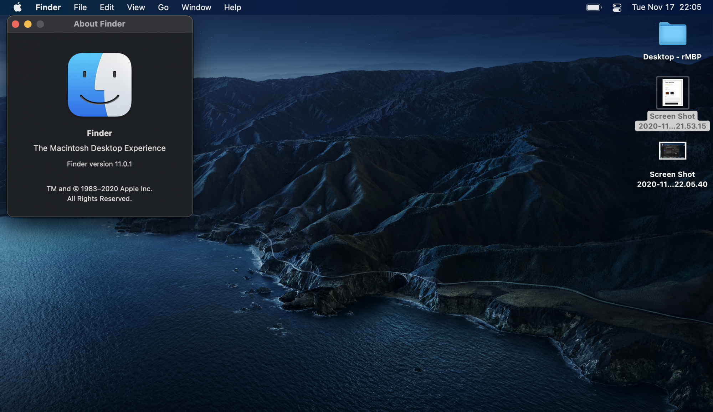This screenshot has height=412, width=713.
Task: Click the Apple Inc. copyright line
Action: pyautogui.click(x=99, y=189)
